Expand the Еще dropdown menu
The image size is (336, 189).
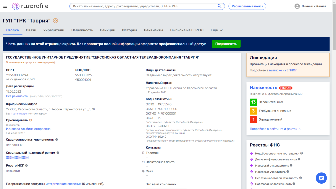pos(217,30)
